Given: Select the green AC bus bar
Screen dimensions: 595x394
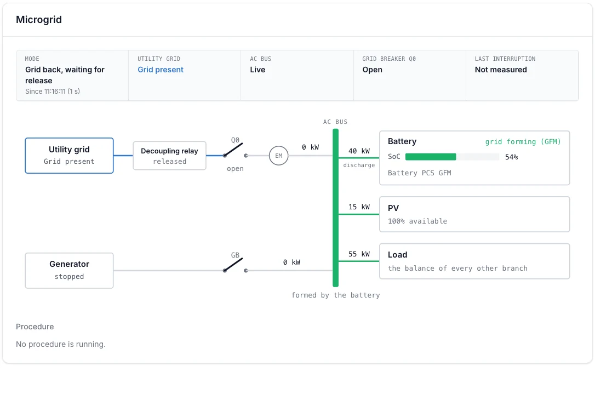Looking at the screenshot, I should pyautogui.click(x=335, y=208).
